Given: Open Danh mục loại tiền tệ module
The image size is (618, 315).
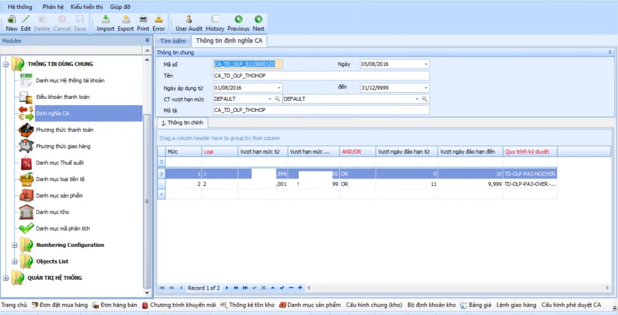Looking at the screenshot, I should click(60, 179).
